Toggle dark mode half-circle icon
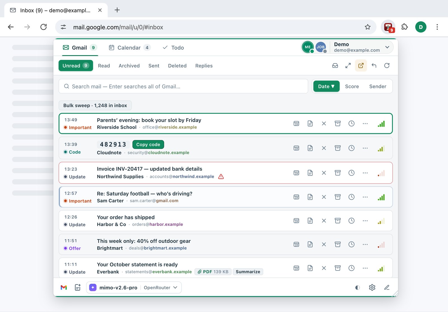Viewport: 448px width, 312px height. click(x=358, y=287)
